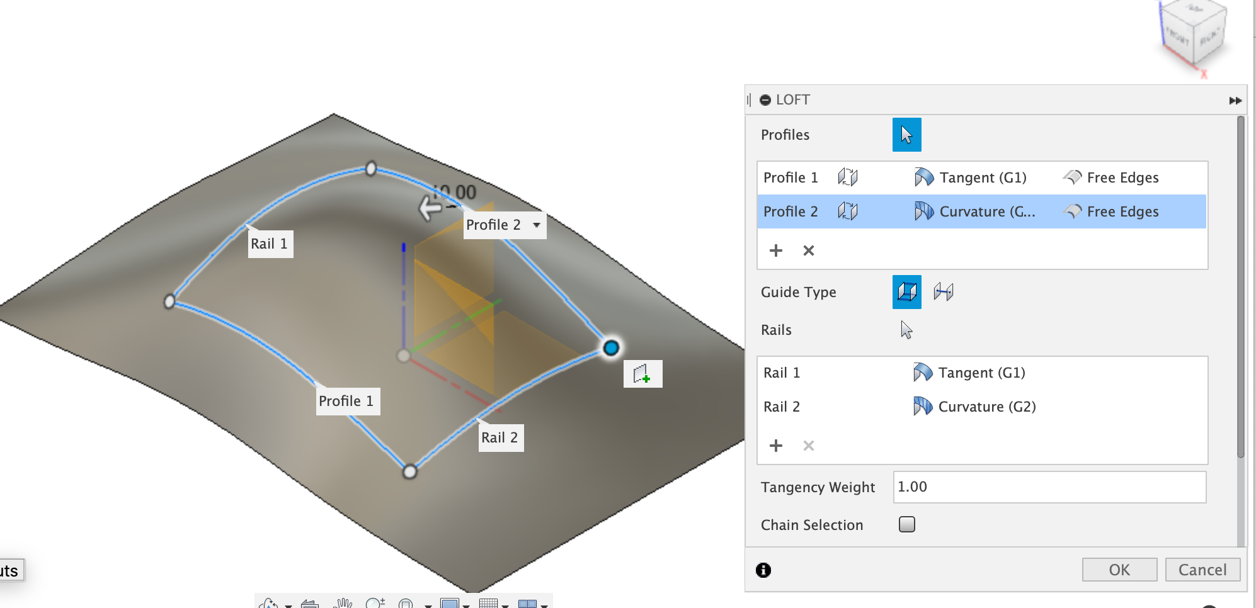This screenshot has height=608, width=1256.
Task: Click the tangency arrow manipulator on surface
Action: [x=431, y=208]
